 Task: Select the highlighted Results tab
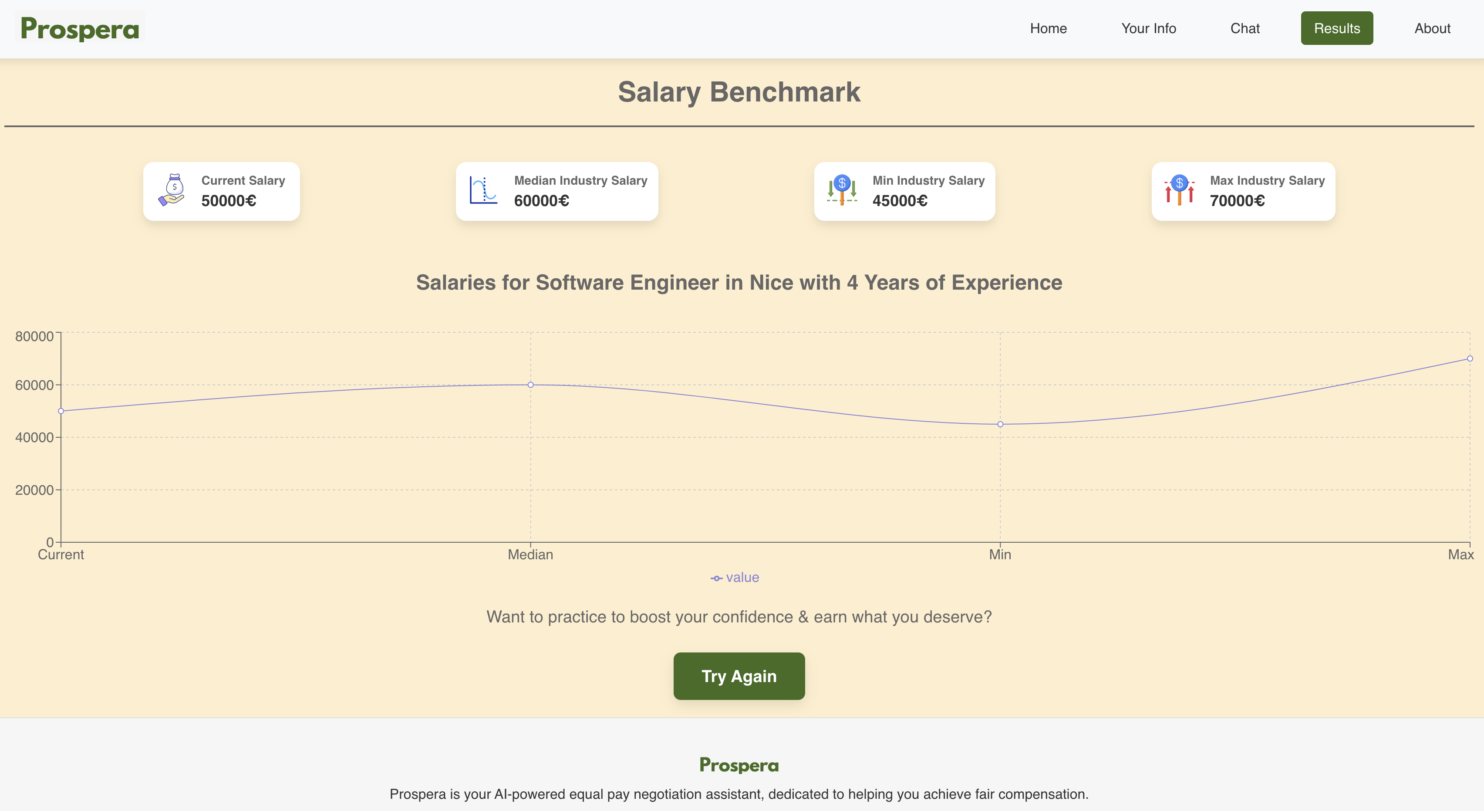coord(1336,28)
